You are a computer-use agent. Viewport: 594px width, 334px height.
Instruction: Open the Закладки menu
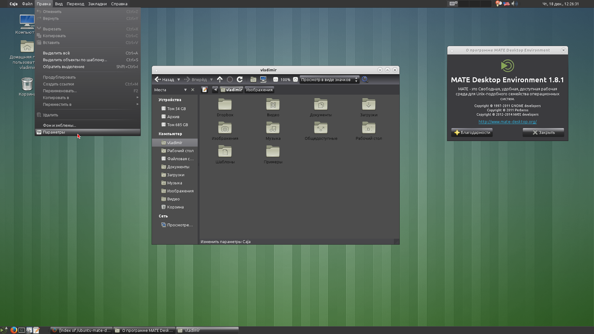tap(97, 4)
